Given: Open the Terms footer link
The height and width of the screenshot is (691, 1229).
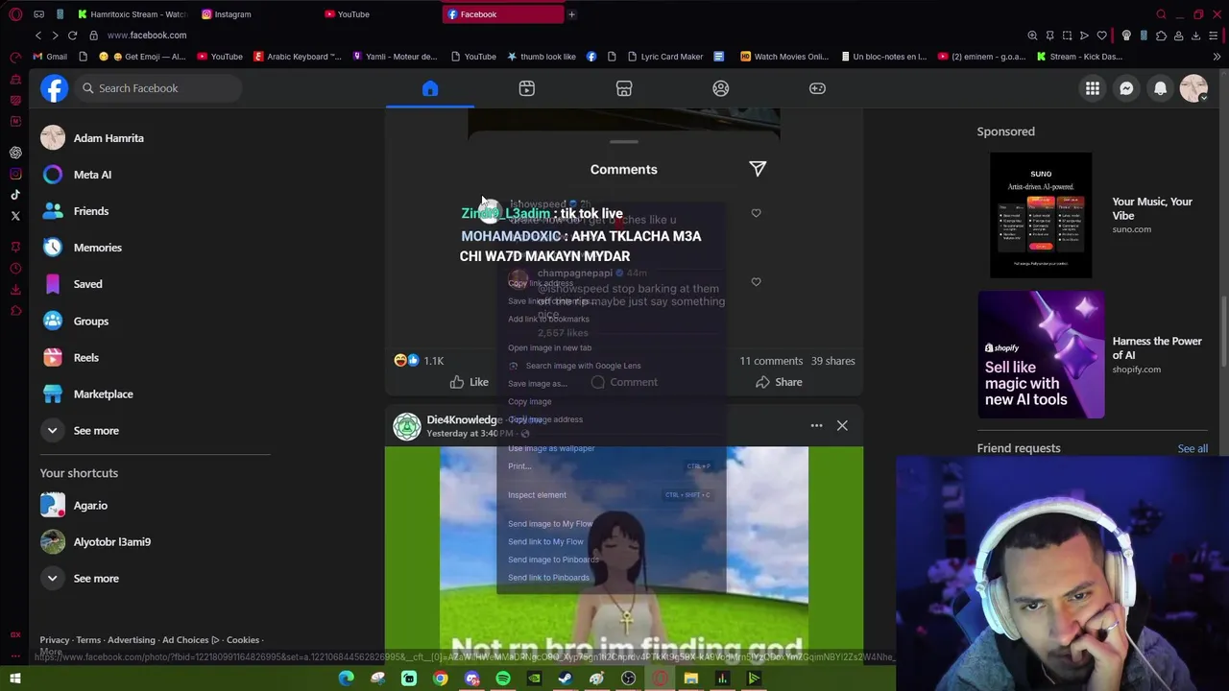Looking at the screenshot, I should point(88,640).
